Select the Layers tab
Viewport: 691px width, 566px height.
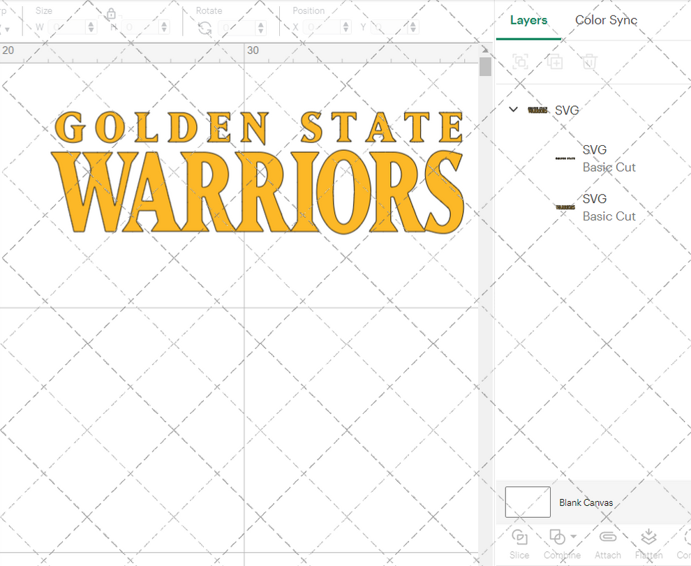[x=528, y=20]
